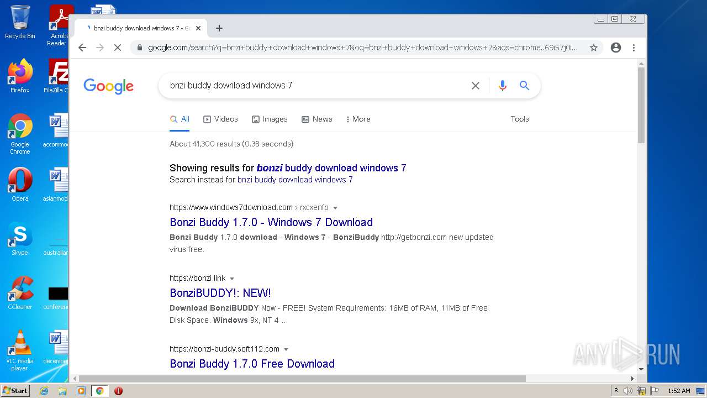
Task: Open the volume control in the system tray
Action: [x=628, y=391]
